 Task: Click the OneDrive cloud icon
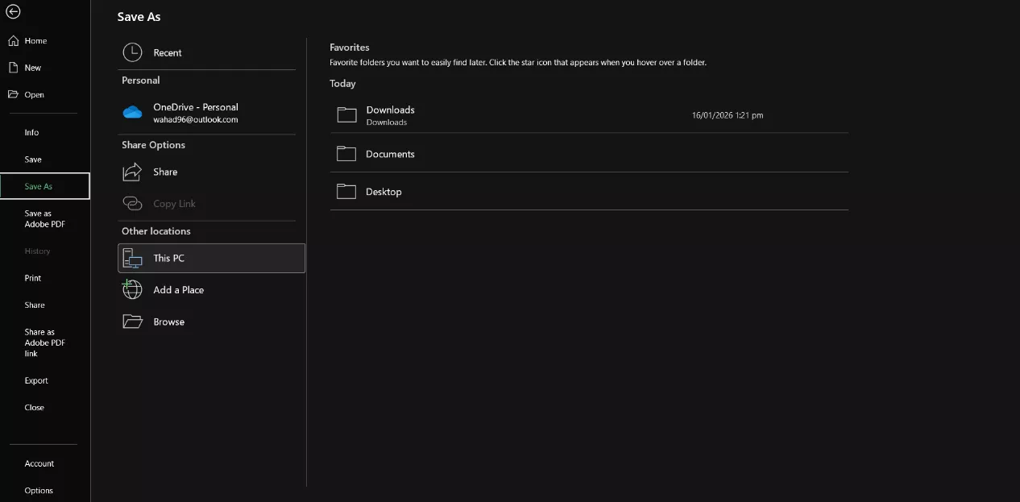click(132, 113)
